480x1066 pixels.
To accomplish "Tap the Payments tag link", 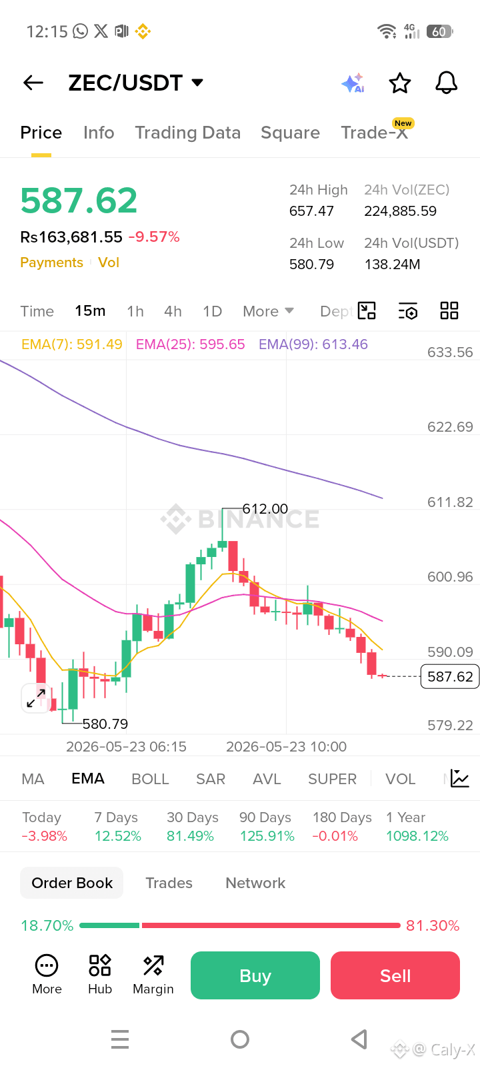I will (x=51, y=263).
